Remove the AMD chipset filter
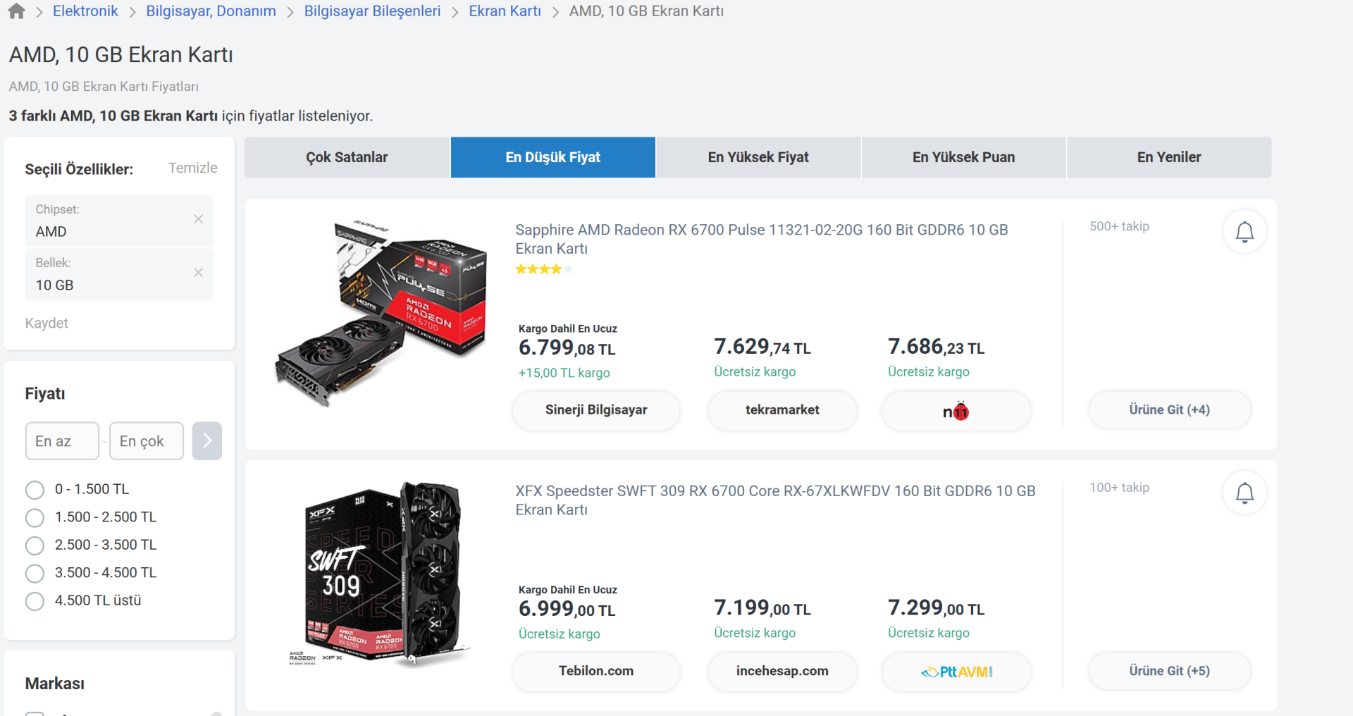Image resolution: width=1353 pixels, height=716 pixels. (x=198, y=219)
